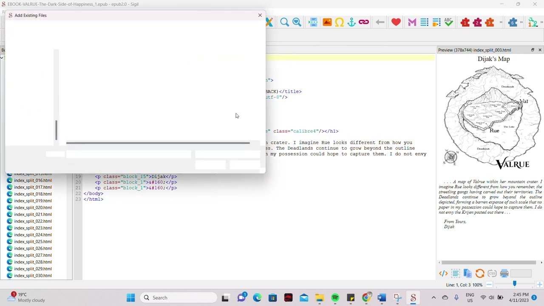Click the Split at Cursor toolbar icon
Screen dimensions: 544x306
(313, 22)
